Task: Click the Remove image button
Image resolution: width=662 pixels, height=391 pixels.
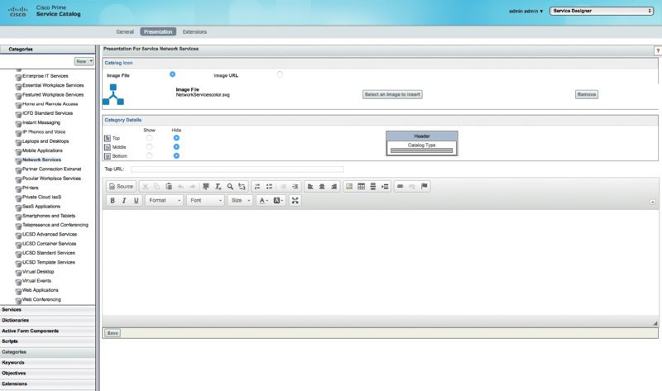Action: [x=587, y=94]
